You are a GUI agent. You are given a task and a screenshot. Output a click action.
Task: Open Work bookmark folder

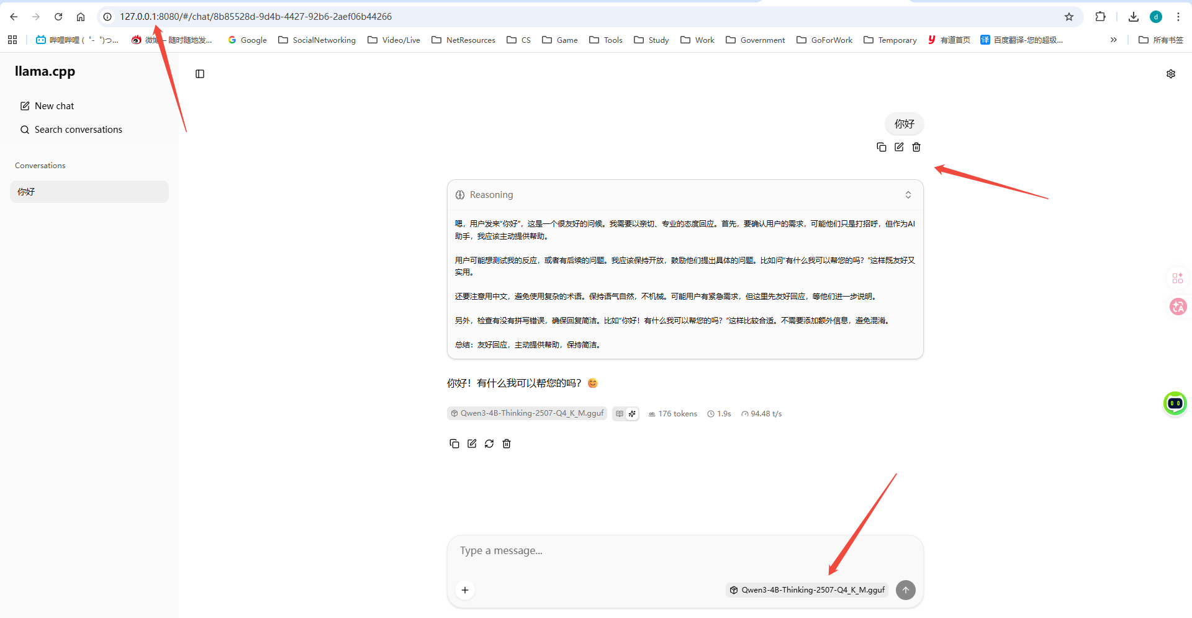point(698,40)
